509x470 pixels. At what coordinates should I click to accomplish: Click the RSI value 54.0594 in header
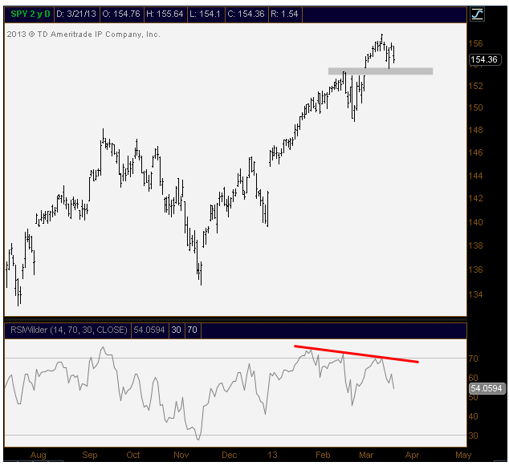tap(149, 330)
